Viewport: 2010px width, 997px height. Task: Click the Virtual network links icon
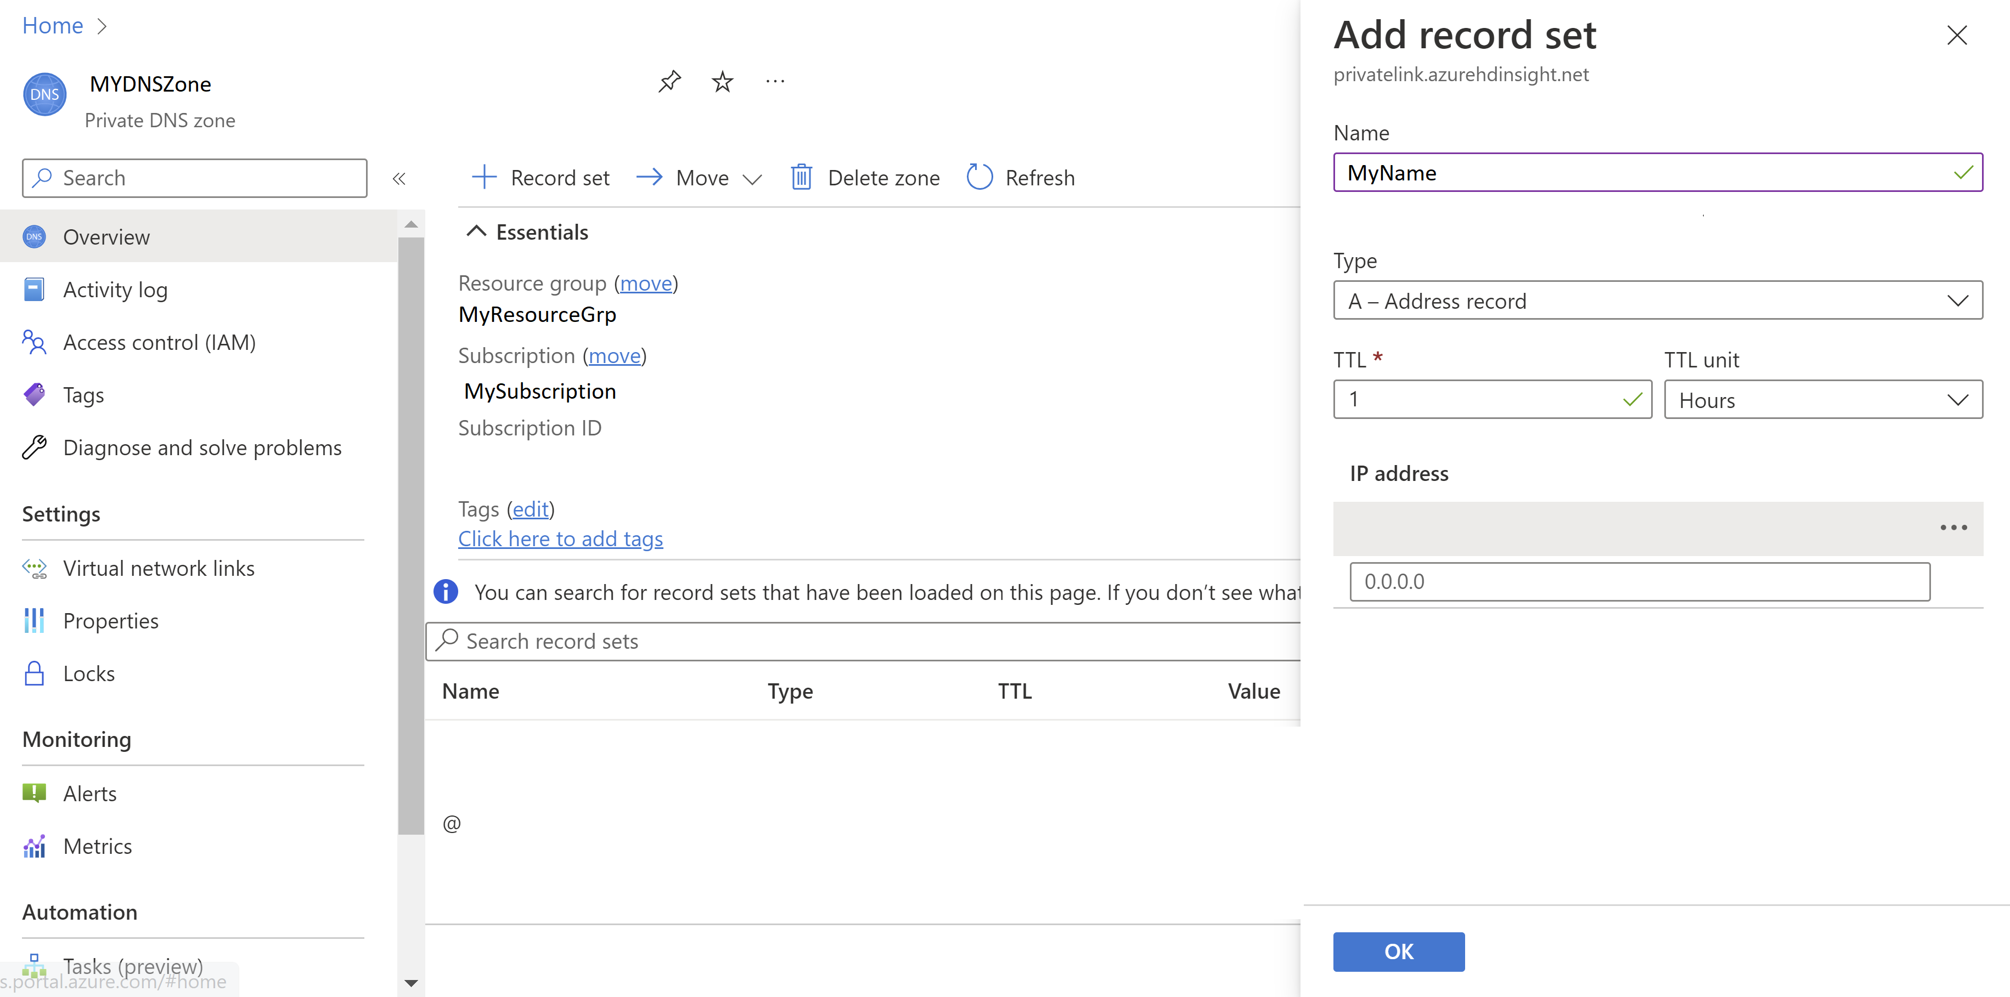(36, 568)
